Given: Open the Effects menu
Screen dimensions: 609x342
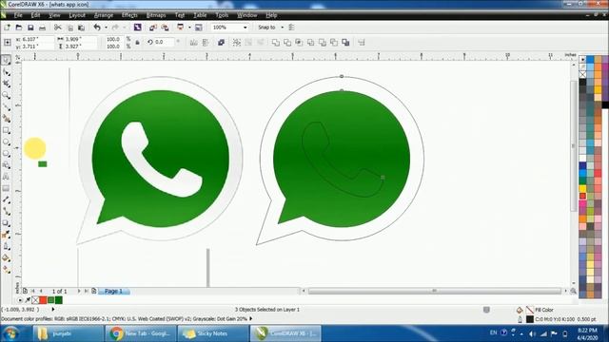Looking at the screenshot, I should click(x=129, y=15).
